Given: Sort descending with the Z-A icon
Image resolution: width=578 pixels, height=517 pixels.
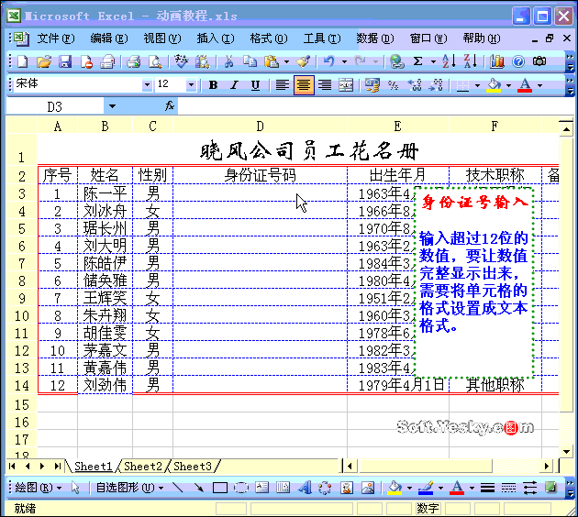Looking at the screenshot, I should coord(470,61).
